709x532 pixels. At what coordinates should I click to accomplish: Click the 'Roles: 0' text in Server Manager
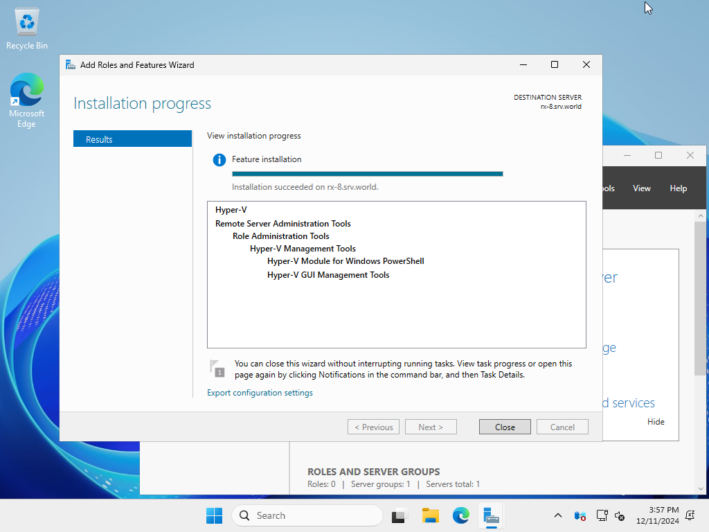click(321, 484)
